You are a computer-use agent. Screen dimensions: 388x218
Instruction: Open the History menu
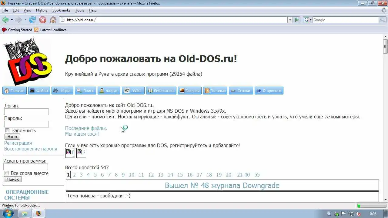coord(42,10)
